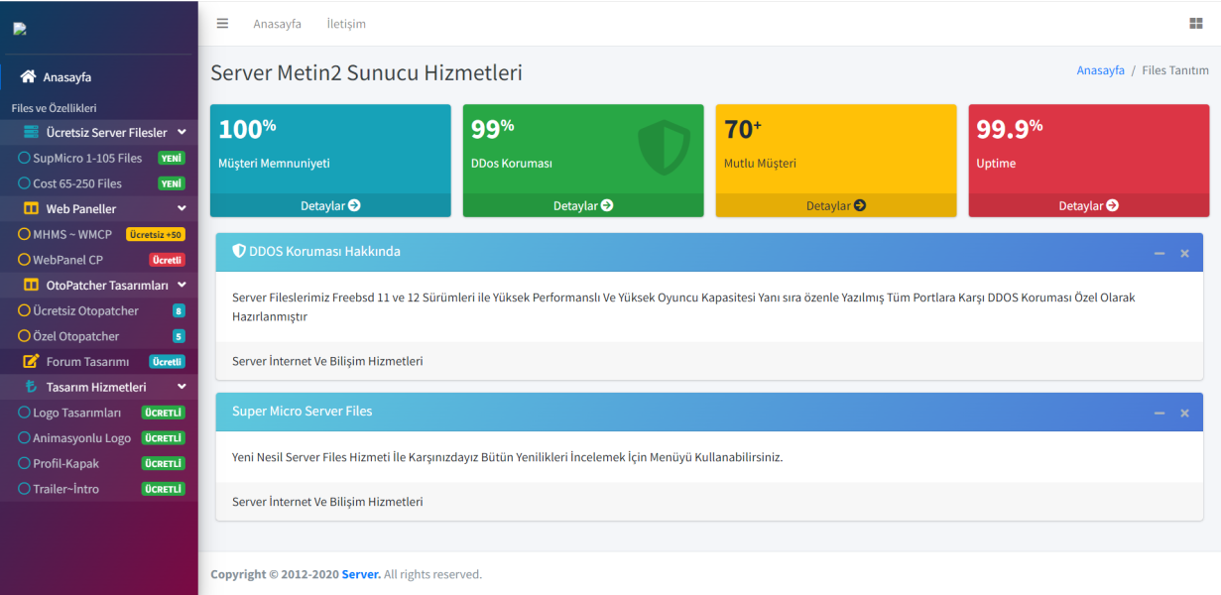Click the Forum Tasarımı edit icon
1221x595 pixels.
click(31, 362)
